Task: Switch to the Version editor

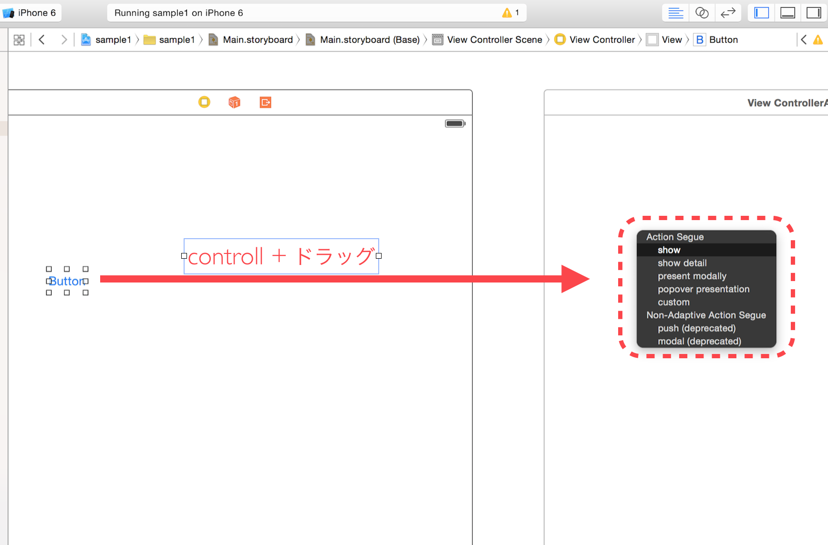Action: (x=728, y=12)
